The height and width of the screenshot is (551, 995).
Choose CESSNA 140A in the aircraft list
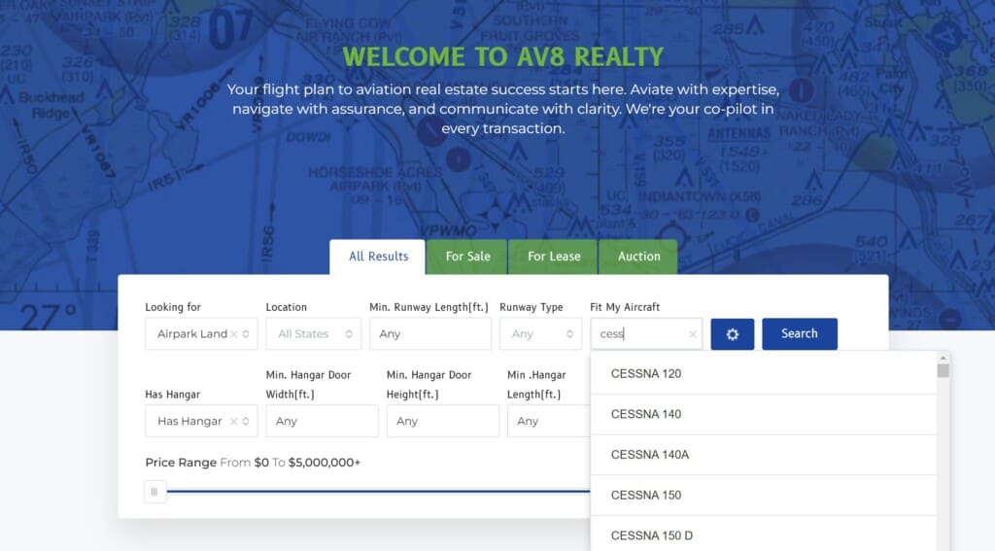tap(649, 455)
